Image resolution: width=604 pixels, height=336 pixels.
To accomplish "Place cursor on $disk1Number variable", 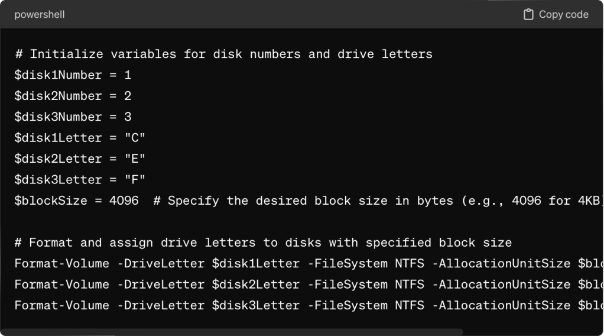I will click(x=50, y=75).
